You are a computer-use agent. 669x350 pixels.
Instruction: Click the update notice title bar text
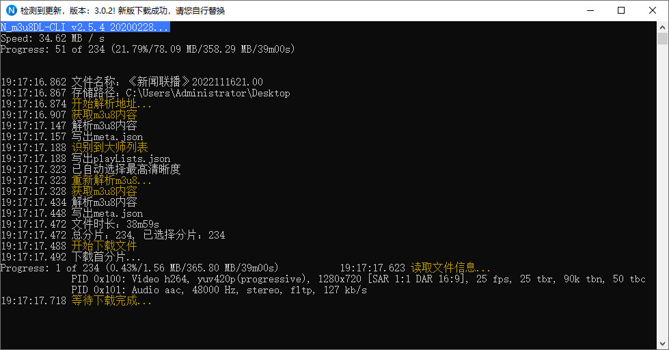coord(123,11)
